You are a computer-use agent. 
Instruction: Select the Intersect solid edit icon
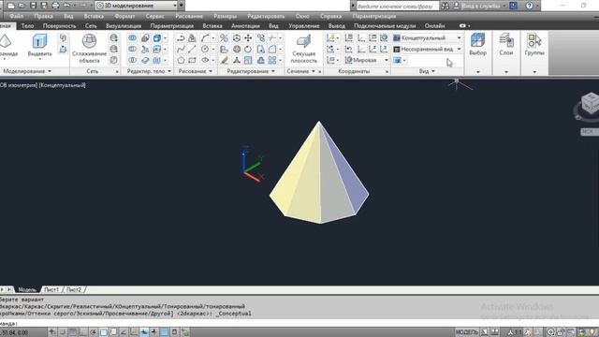132,60
